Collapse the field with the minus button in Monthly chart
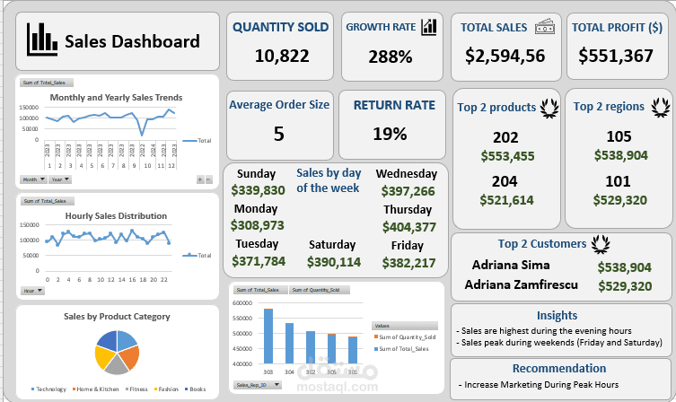This screenshot has height=402, width=676. click(208, 179)
